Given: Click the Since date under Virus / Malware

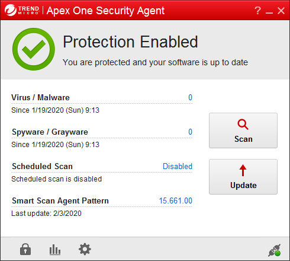Looking at the screenshot, I should (55, 110).
